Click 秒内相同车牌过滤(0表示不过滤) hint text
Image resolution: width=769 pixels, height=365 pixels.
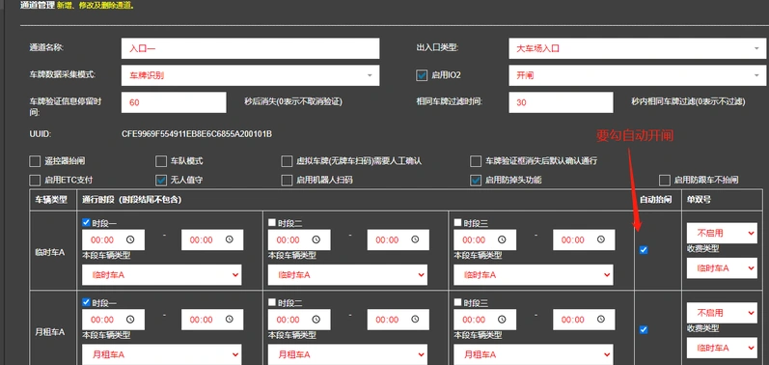pyautogui.click(x=689, y=102)
